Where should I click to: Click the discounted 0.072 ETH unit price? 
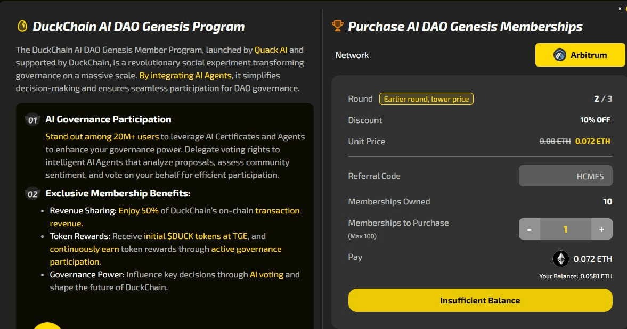592,141
